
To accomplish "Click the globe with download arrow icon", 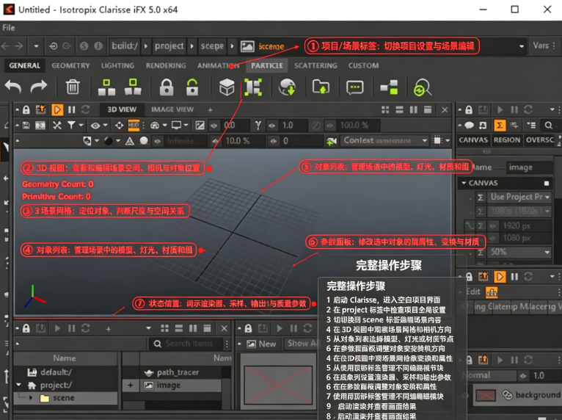I will (288, 87).
